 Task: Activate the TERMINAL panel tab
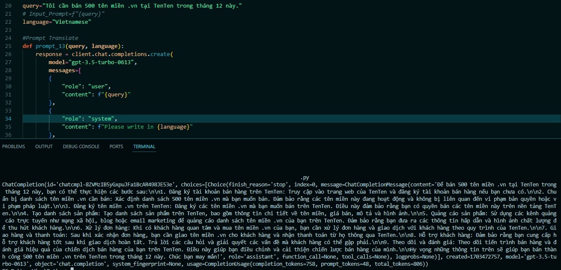[144, 146]
